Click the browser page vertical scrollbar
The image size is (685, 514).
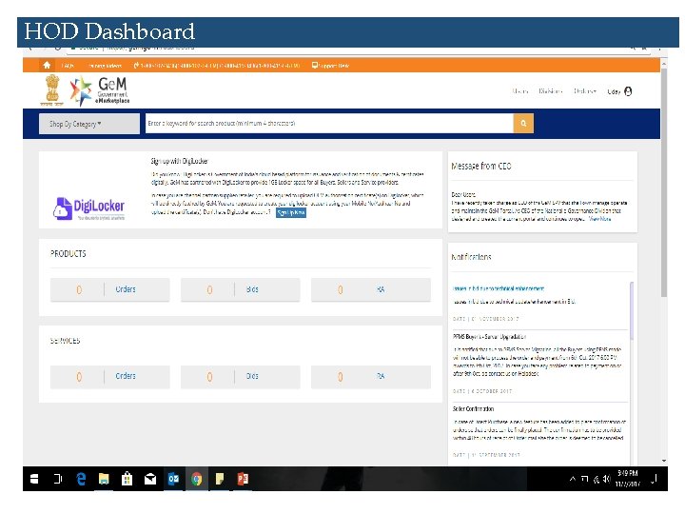(x=664, y=184)
